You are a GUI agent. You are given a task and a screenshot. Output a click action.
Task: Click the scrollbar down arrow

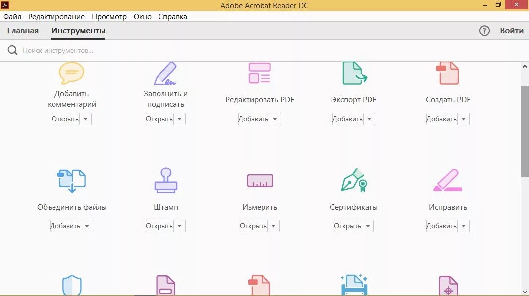525,292
